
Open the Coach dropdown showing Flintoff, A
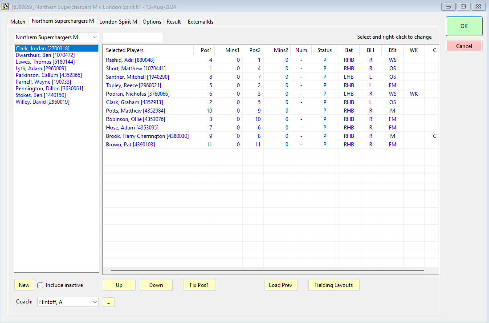pos(68,302)
